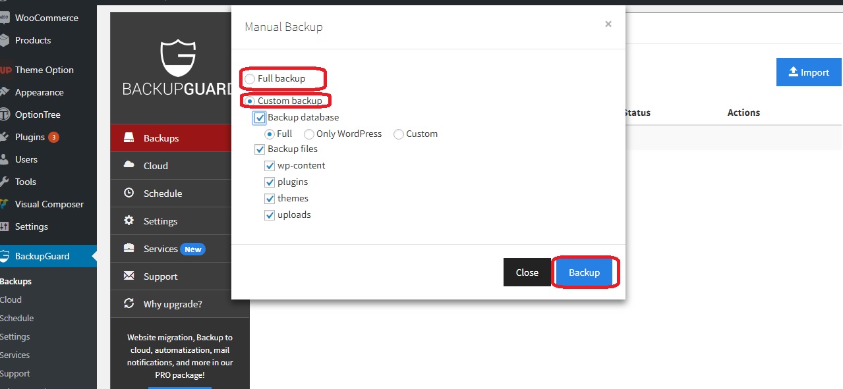Viewport: 843px width, 389px height.
Task: Select the Custom database radio option
Action: point(399,134)
